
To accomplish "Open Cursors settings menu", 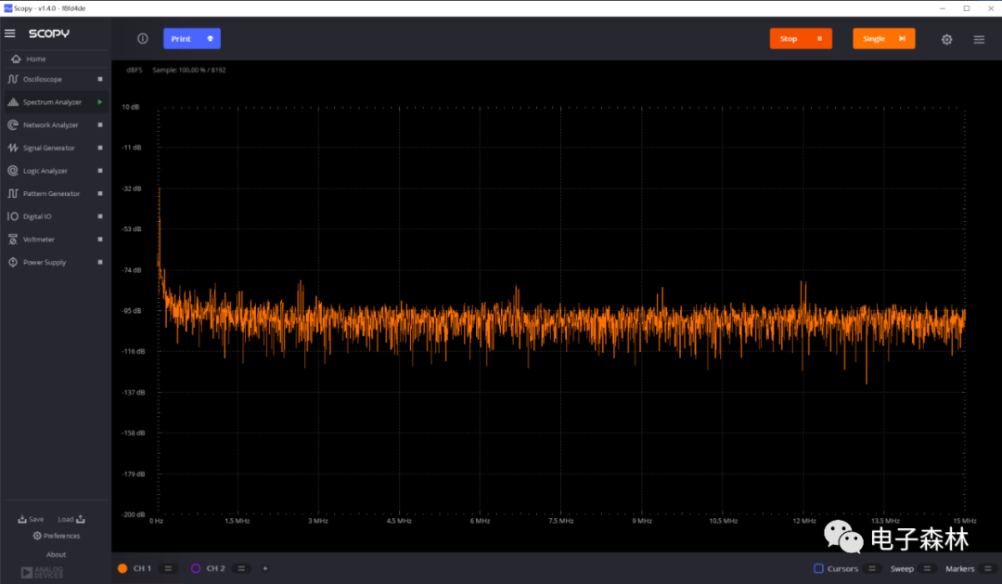I will pos(871,568).
